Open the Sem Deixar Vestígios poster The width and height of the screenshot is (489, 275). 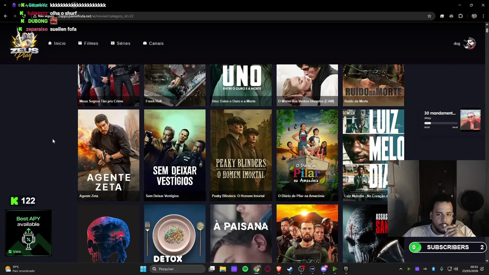pos(175,155)
